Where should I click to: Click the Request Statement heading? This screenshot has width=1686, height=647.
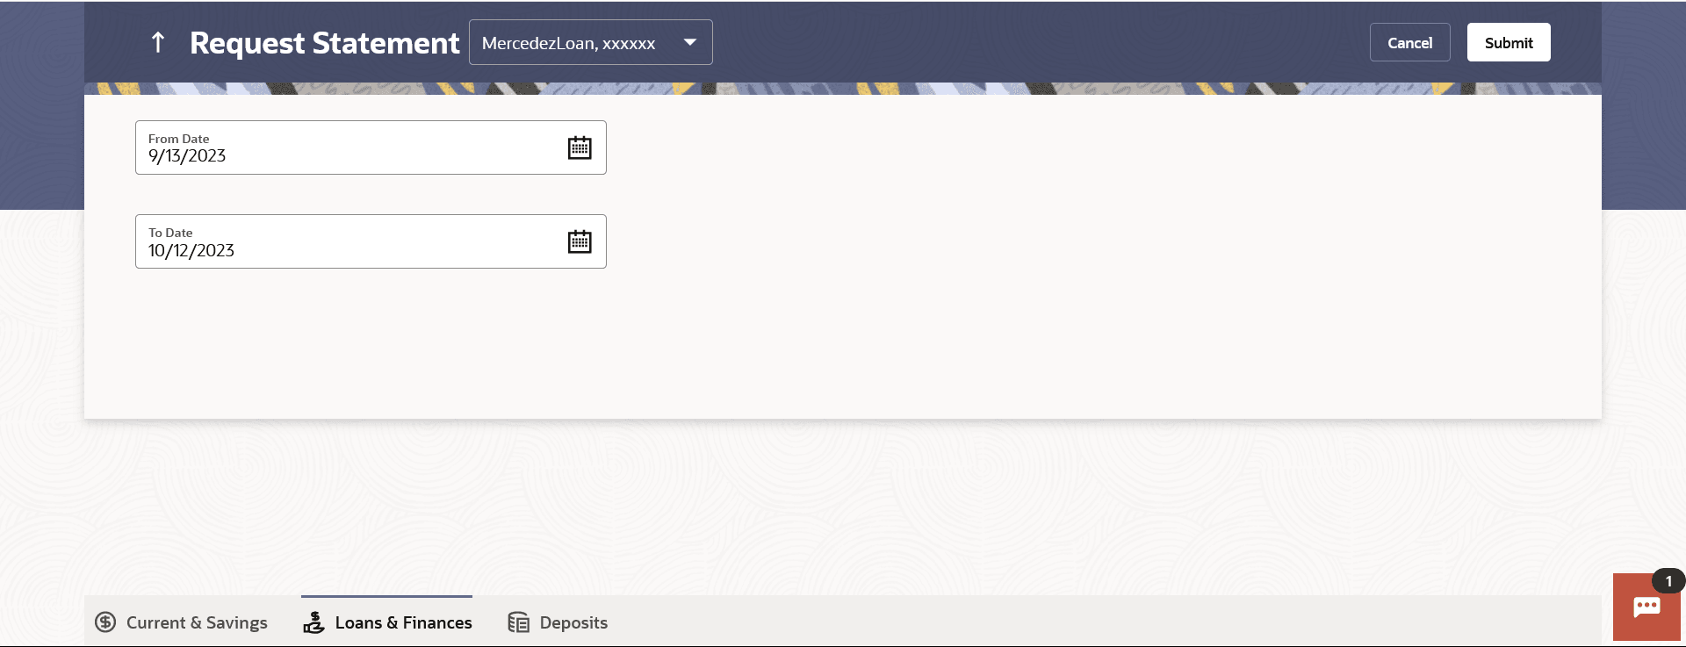click(x=325, y=42)
